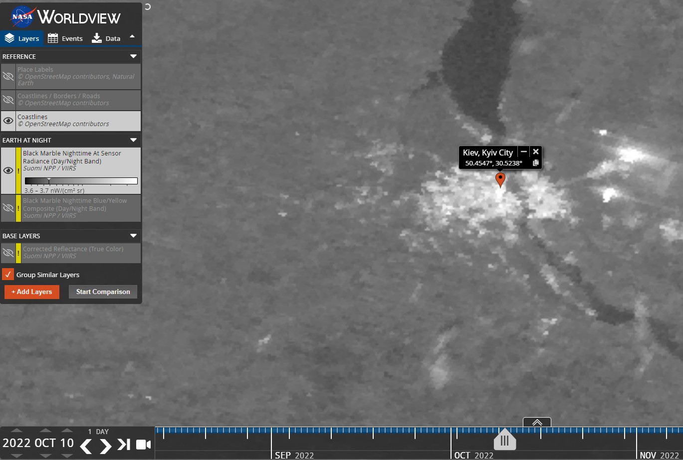Open the Events tab

point(65,38)
